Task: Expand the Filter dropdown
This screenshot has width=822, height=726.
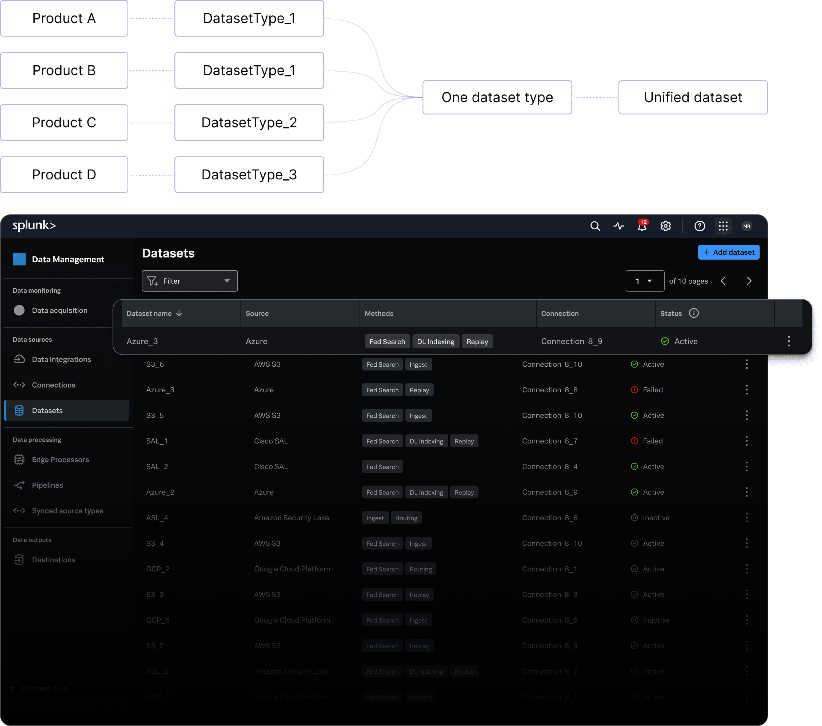Action: (189, 281)
